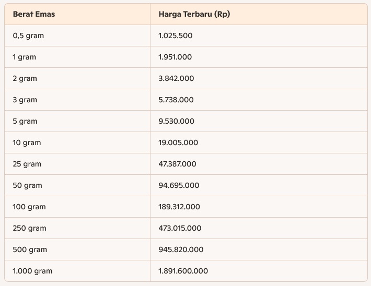Image resolution: width=371 pixels, height=286 pixels.
Task: Select the "10 gram" weight cell
Action: (27, 142)
